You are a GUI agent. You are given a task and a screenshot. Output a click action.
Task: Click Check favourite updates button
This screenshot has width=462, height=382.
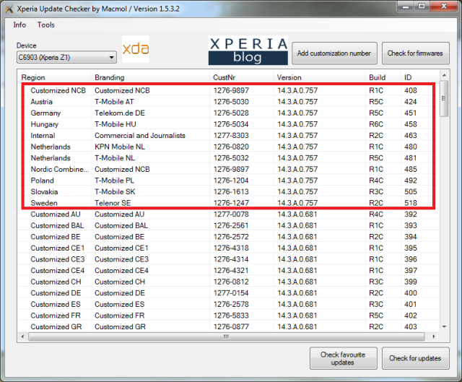click(344, 358)
